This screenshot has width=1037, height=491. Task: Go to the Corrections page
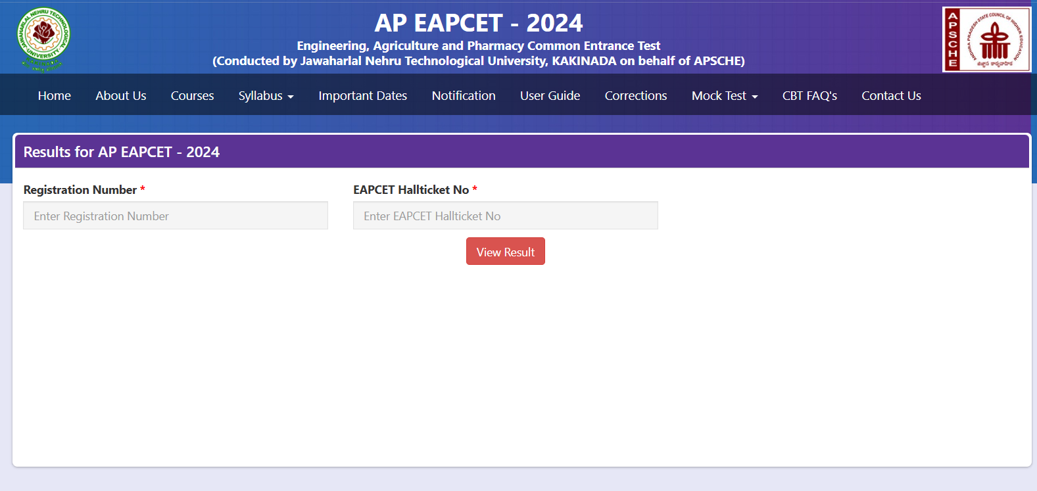(x=636, y=95)
